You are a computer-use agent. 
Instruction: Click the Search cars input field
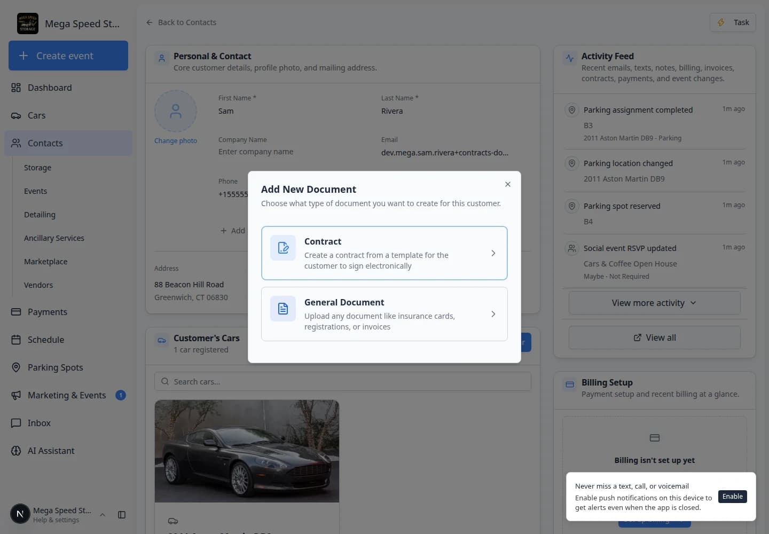tap(343, 382)
